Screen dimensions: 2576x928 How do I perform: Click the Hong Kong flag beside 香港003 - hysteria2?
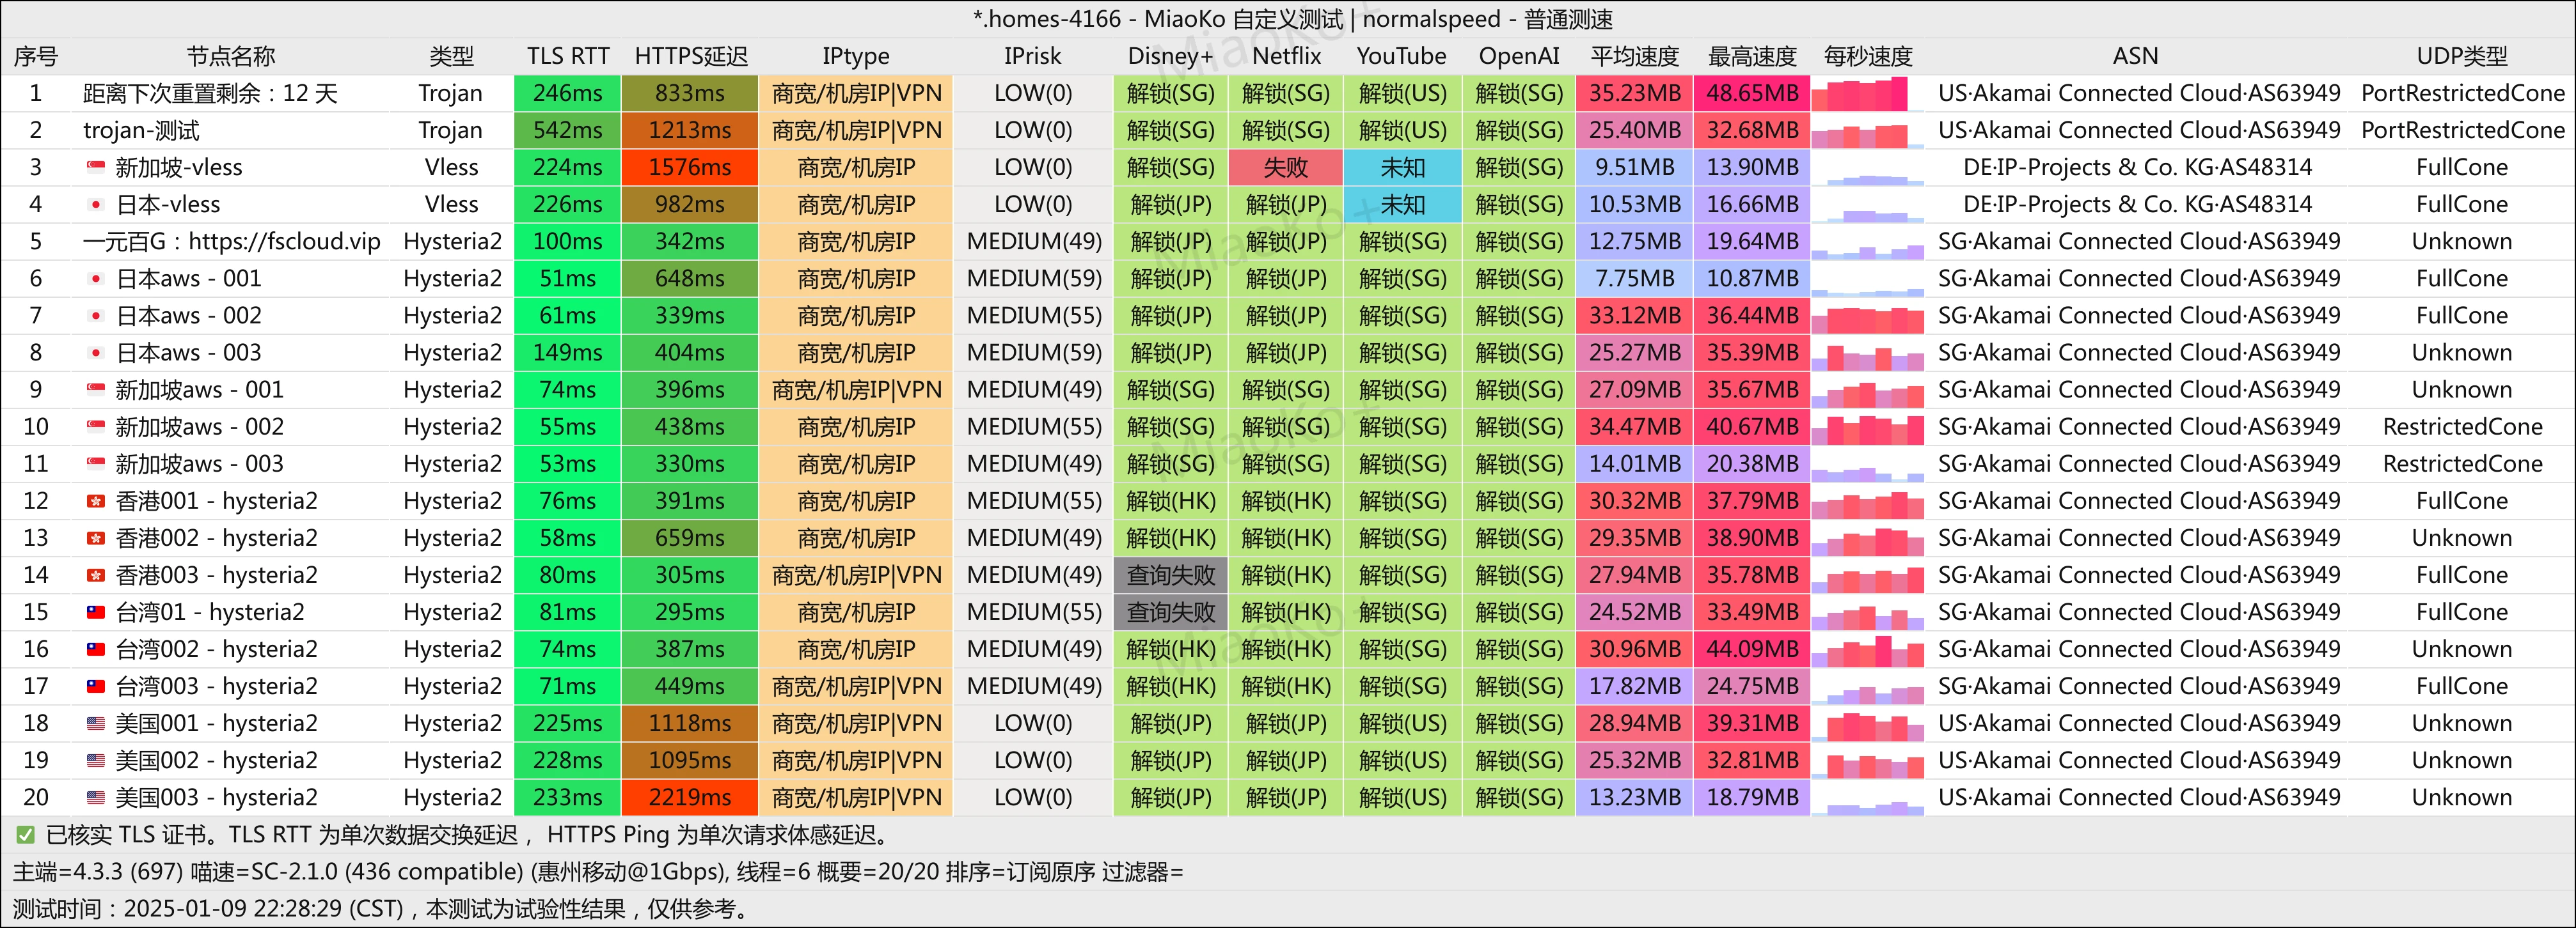click(x=96, y=575)
